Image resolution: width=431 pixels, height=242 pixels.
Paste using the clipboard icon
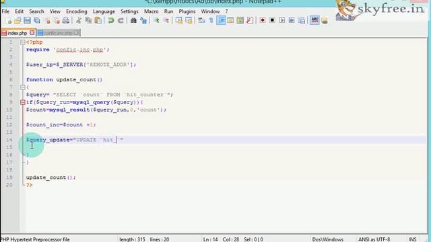(x=98, y=21)
